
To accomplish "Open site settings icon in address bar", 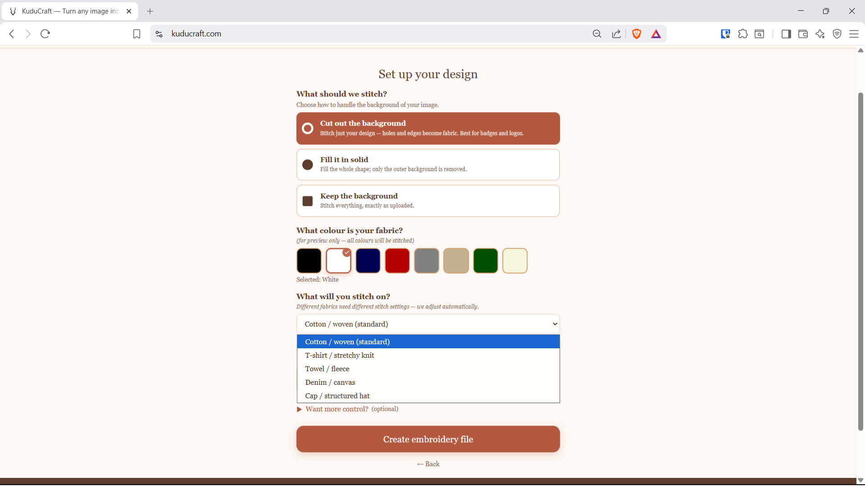I will point(159,34).
